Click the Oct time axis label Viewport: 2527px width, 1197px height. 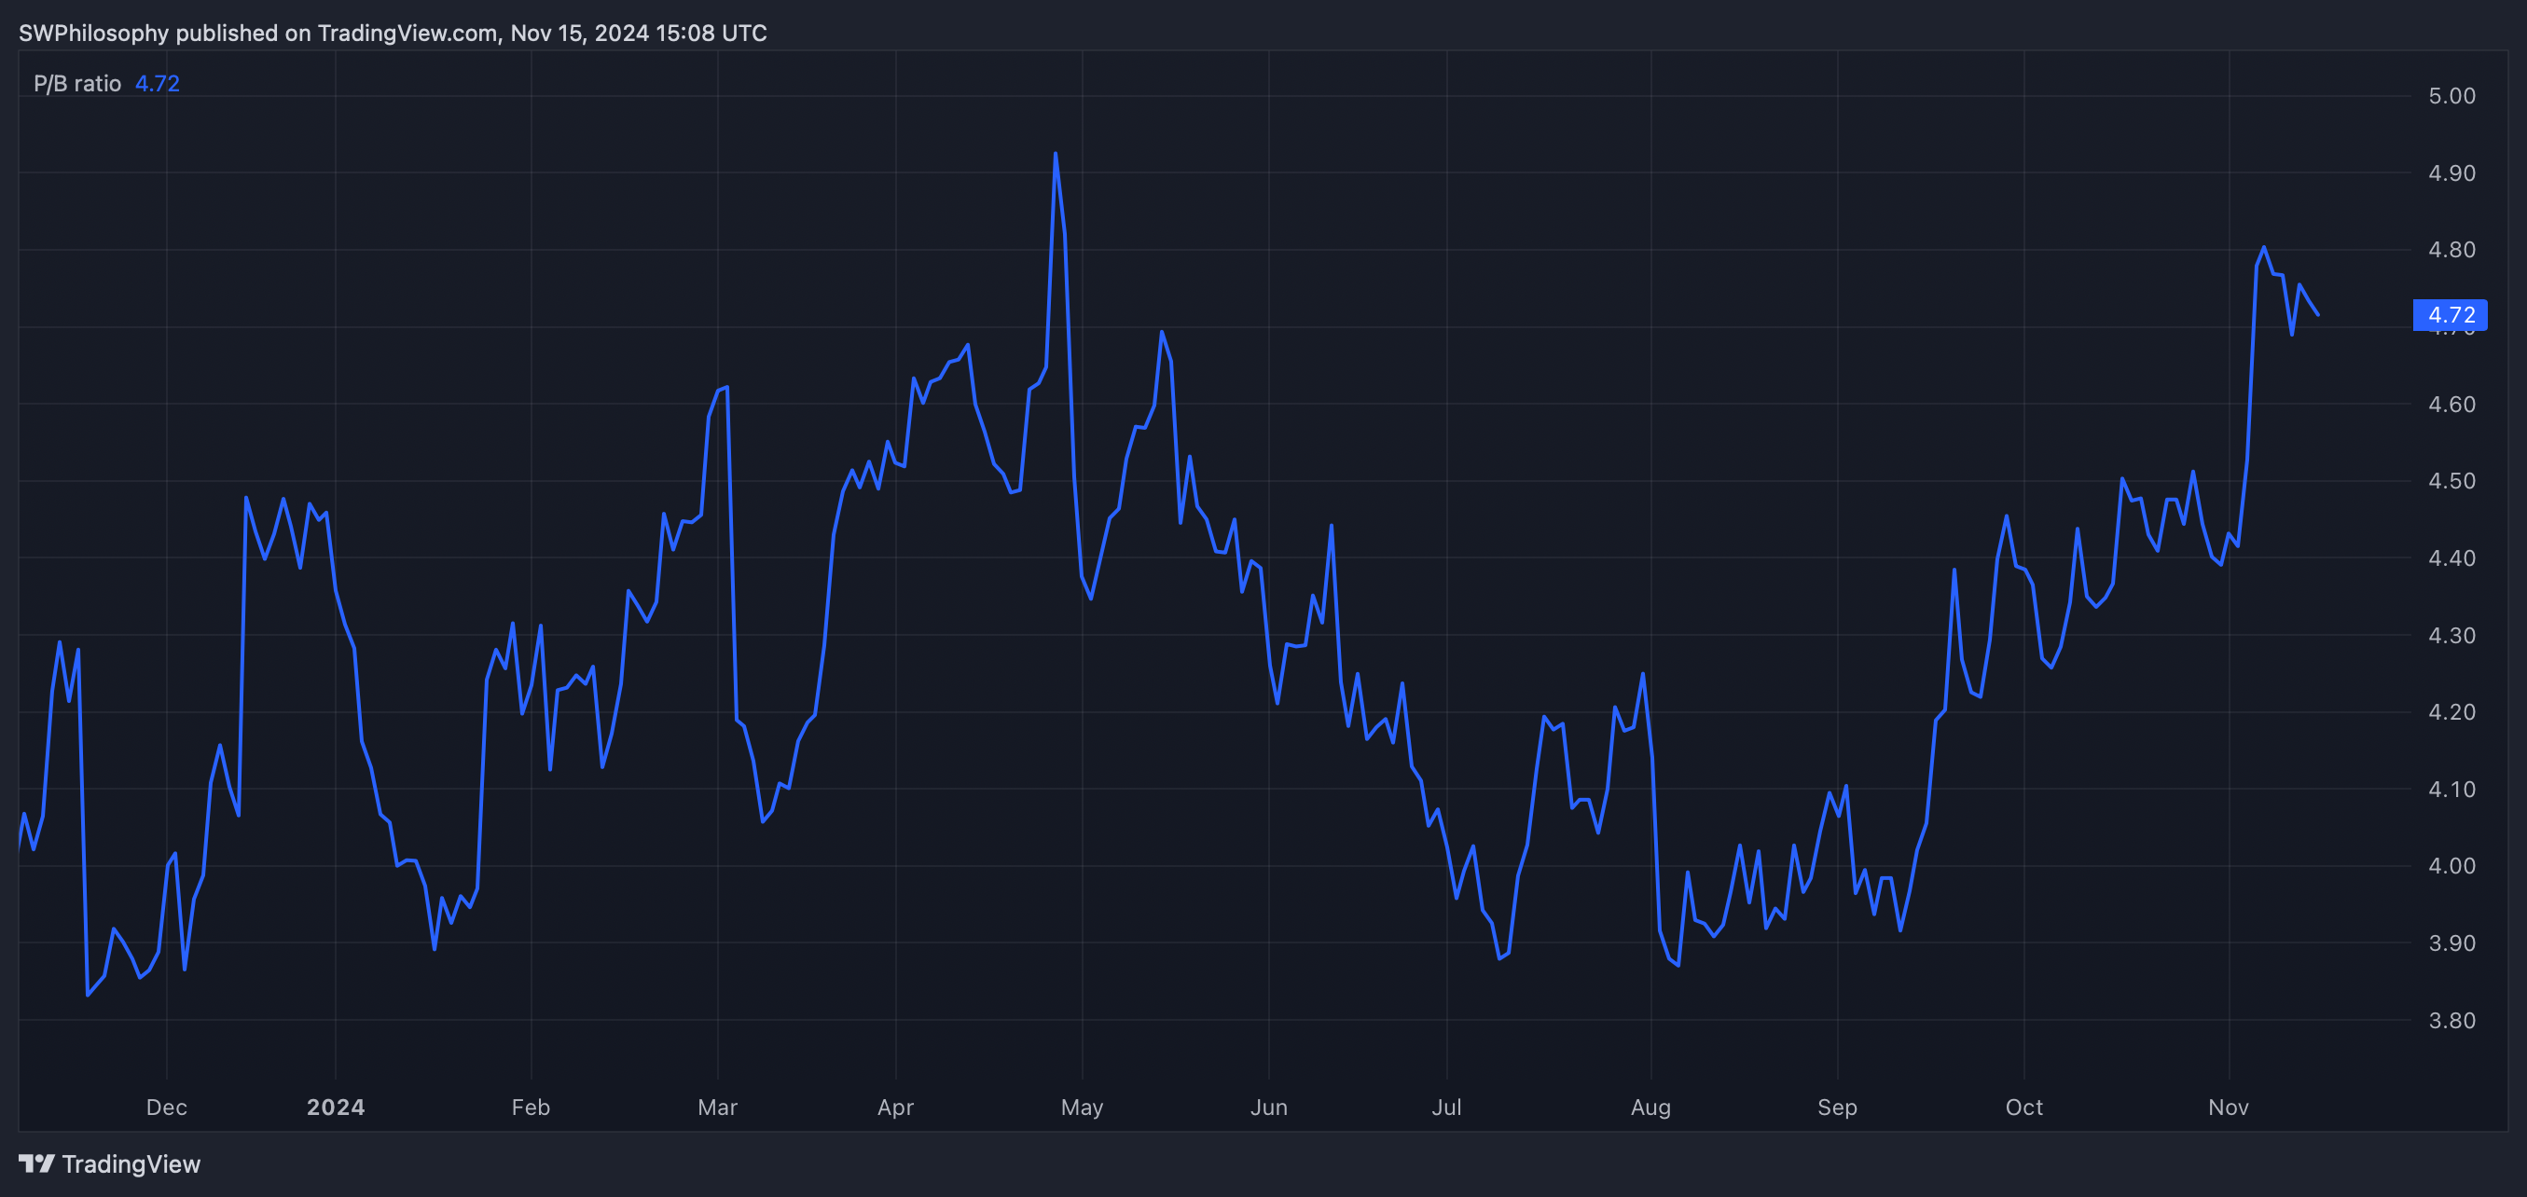pos(2023,1107)
